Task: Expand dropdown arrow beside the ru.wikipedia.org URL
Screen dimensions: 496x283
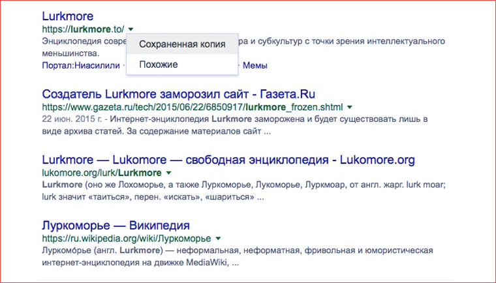Action: pos(218,239)
